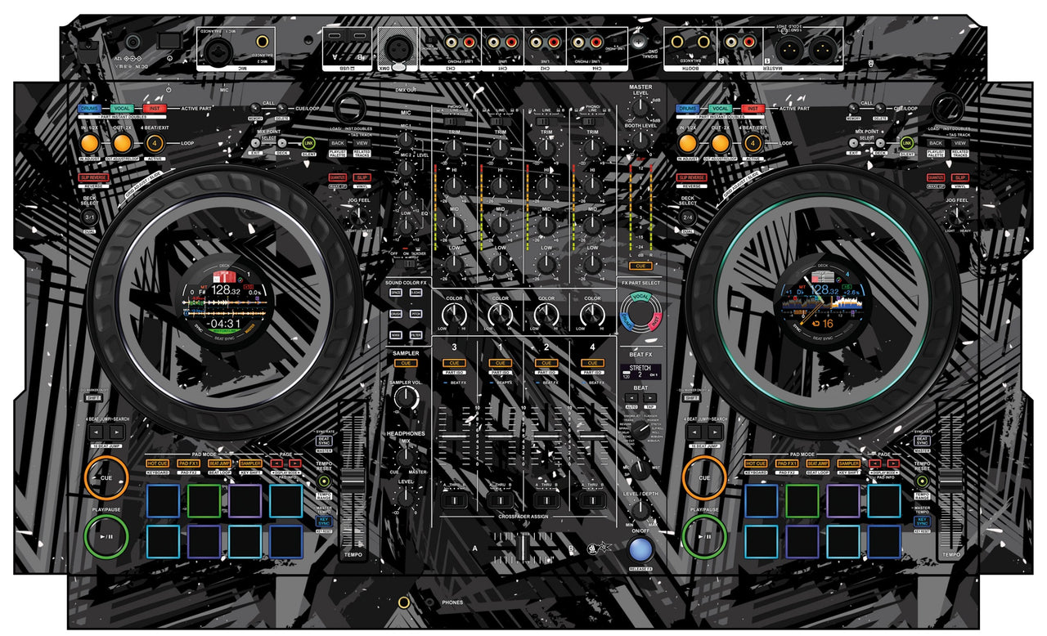Screen dimensions: 1047x636
Task: Tap a performance pad on the left deck
Action: coord(164,500)
